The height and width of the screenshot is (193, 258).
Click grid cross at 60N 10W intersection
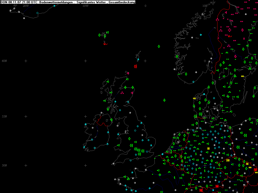tap(85, 61)
